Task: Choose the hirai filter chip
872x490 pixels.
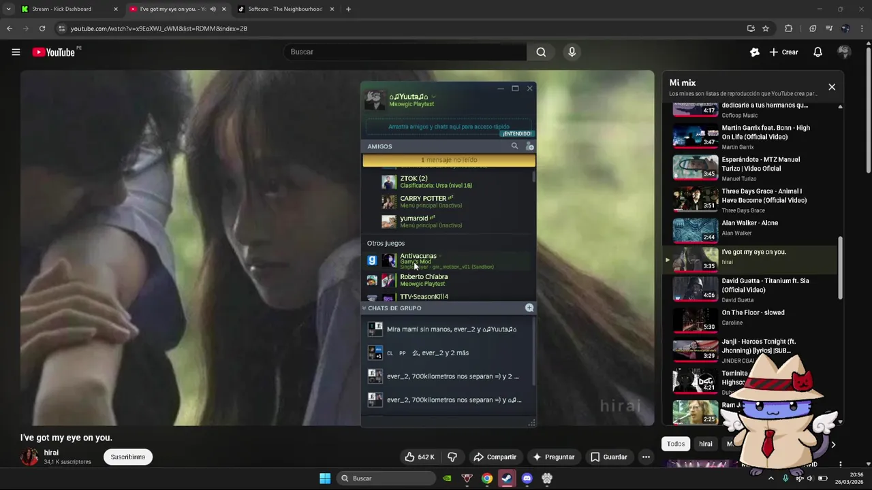Action: coord(706,444)
